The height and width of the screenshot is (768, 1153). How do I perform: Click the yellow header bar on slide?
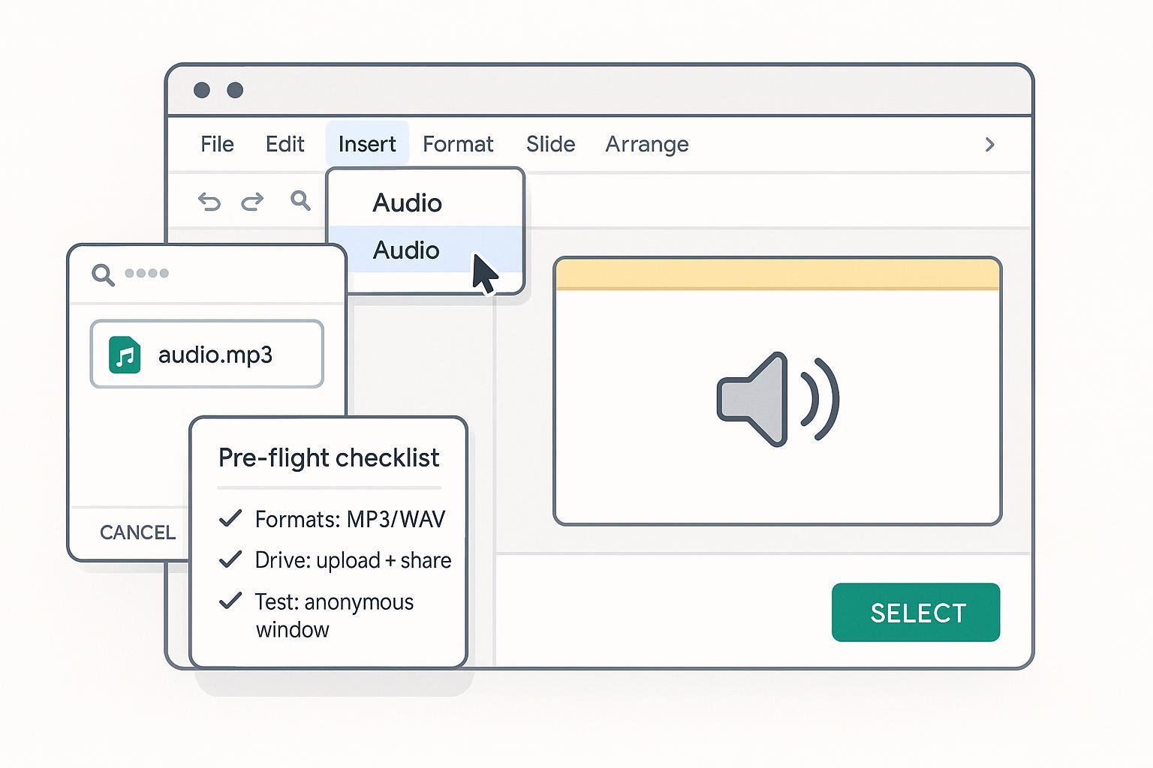click(777, 274)
